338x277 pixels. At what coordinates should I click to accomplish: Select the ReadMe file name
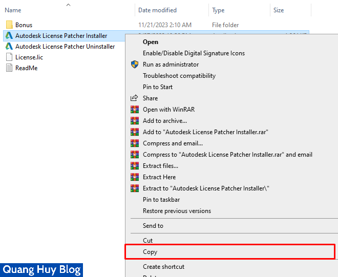(x=26, y=68)
